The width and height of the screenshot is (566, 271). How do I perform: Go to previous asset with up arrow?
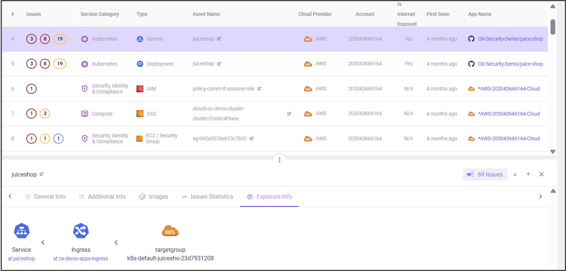528,174
